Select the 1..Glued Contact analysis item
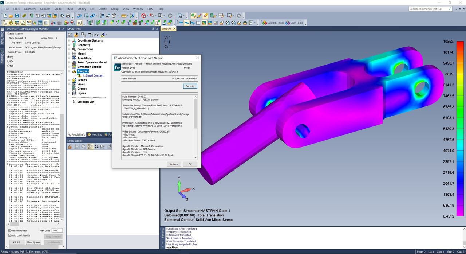The height and width of the screenshot is (254, 466). tap(92, 75)
